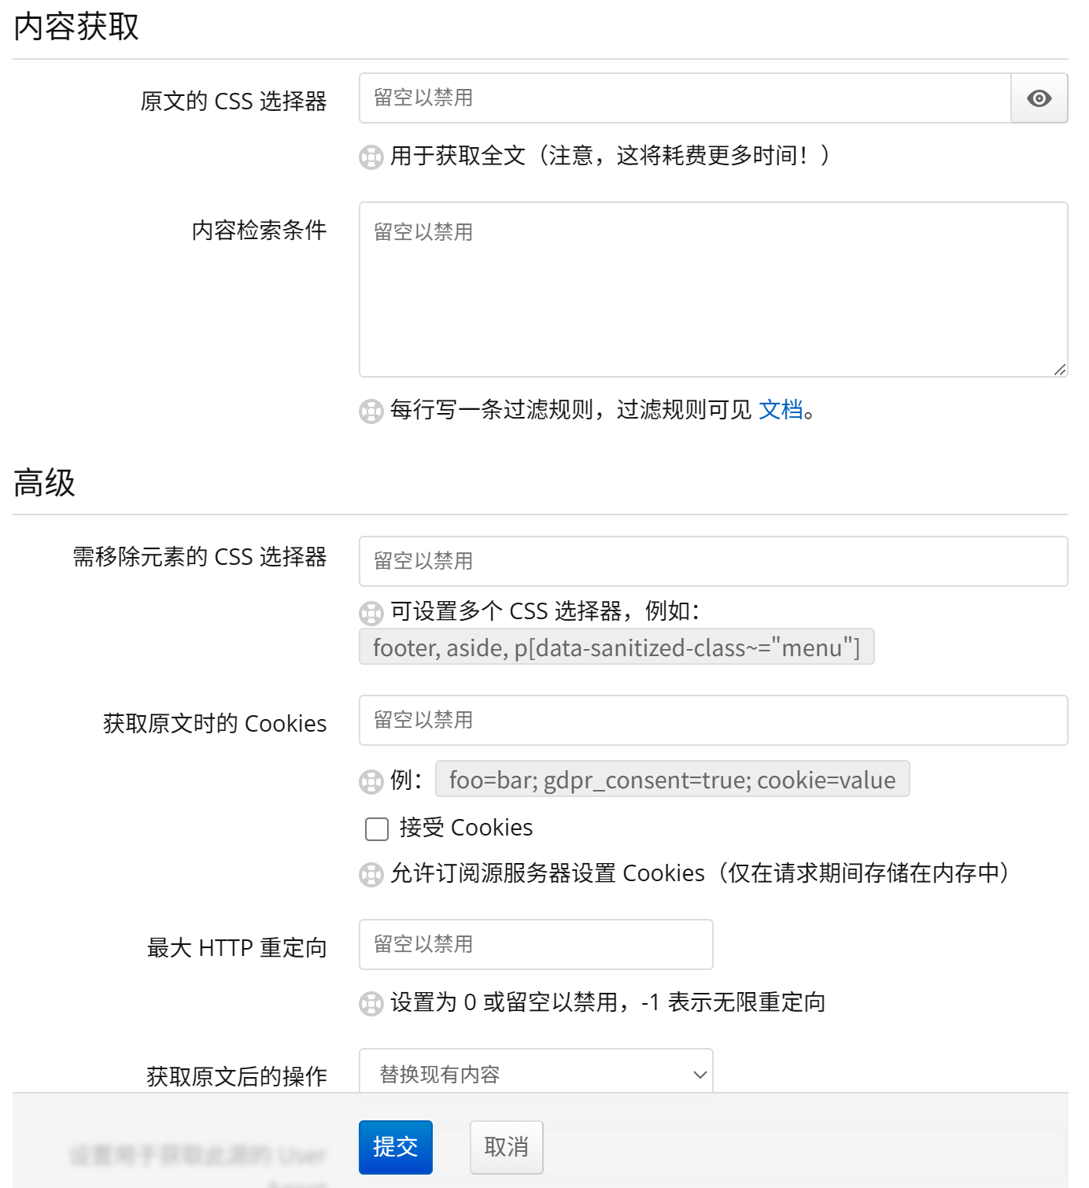1089x1188 pixels.
Task: Toggle cookies acceptance setting
Action: [376, 828]
